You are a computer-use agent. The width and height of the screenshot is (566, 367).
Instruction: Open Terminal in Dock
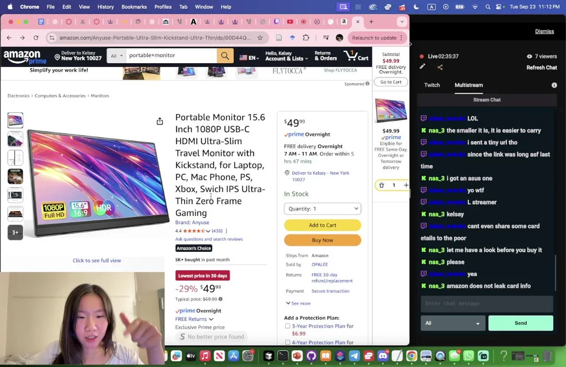283,356
